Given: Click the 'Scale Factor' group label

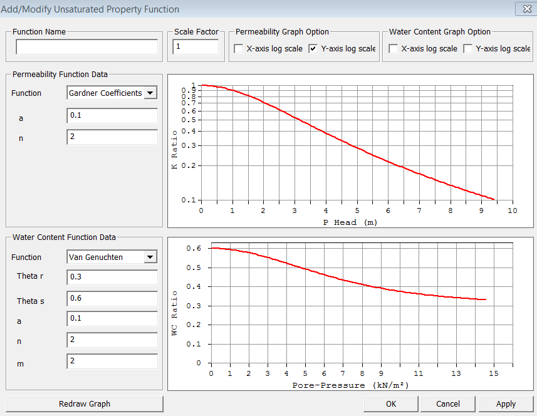Looking at the screenshot, I should click(196, 32).
